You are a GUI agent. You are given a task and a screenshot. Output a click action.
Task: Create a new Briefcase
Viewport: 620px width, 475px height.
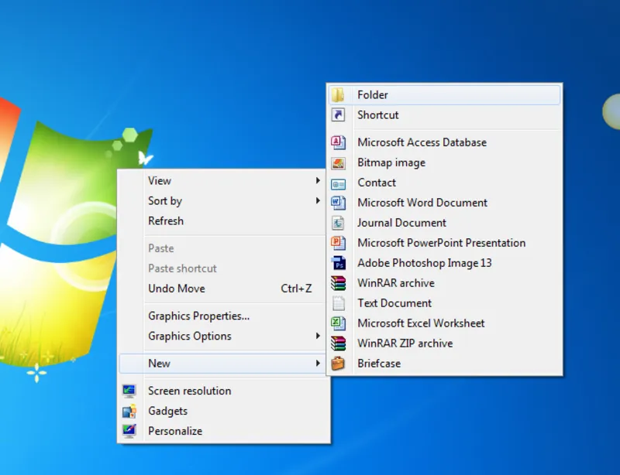[444, 364]
